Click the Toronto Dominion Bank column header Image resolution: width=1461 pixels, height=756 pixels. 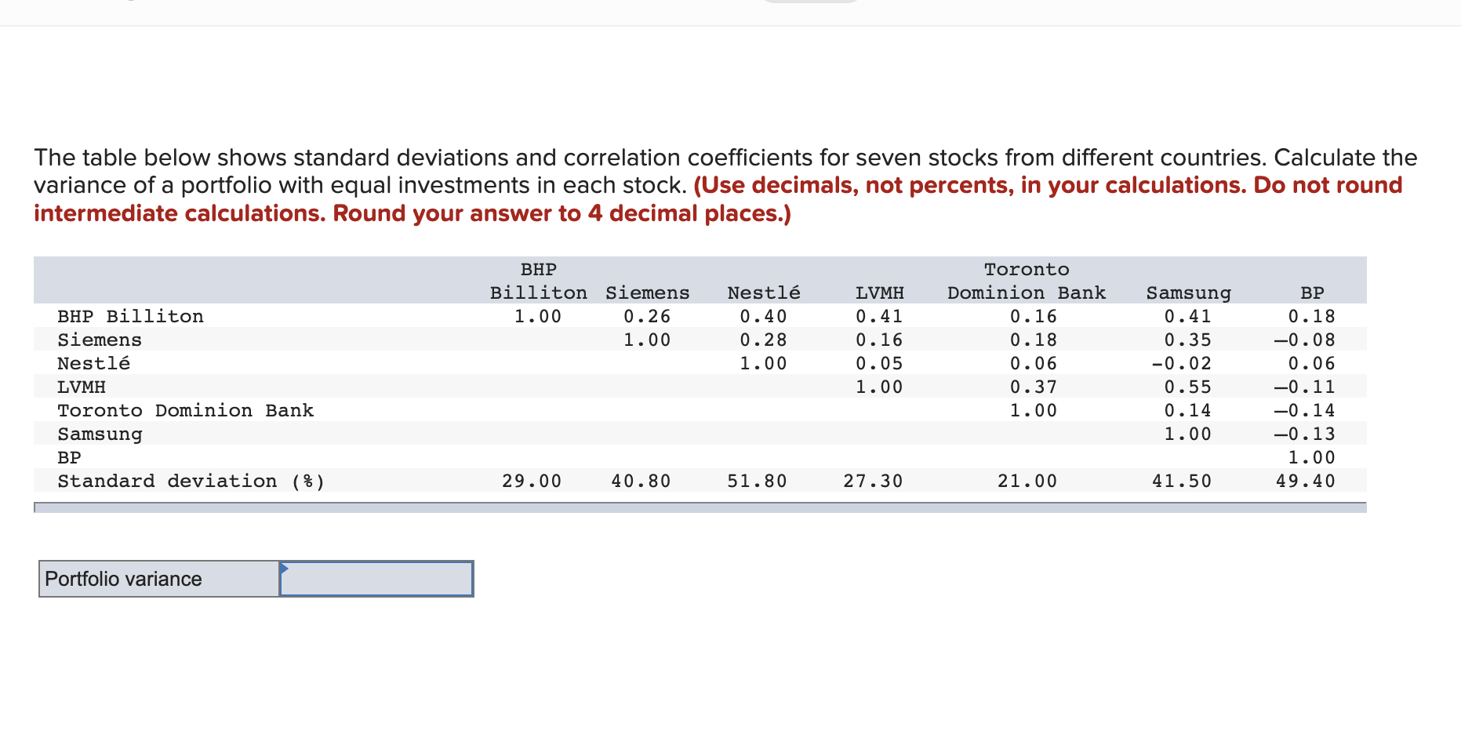pos(1027,281)
